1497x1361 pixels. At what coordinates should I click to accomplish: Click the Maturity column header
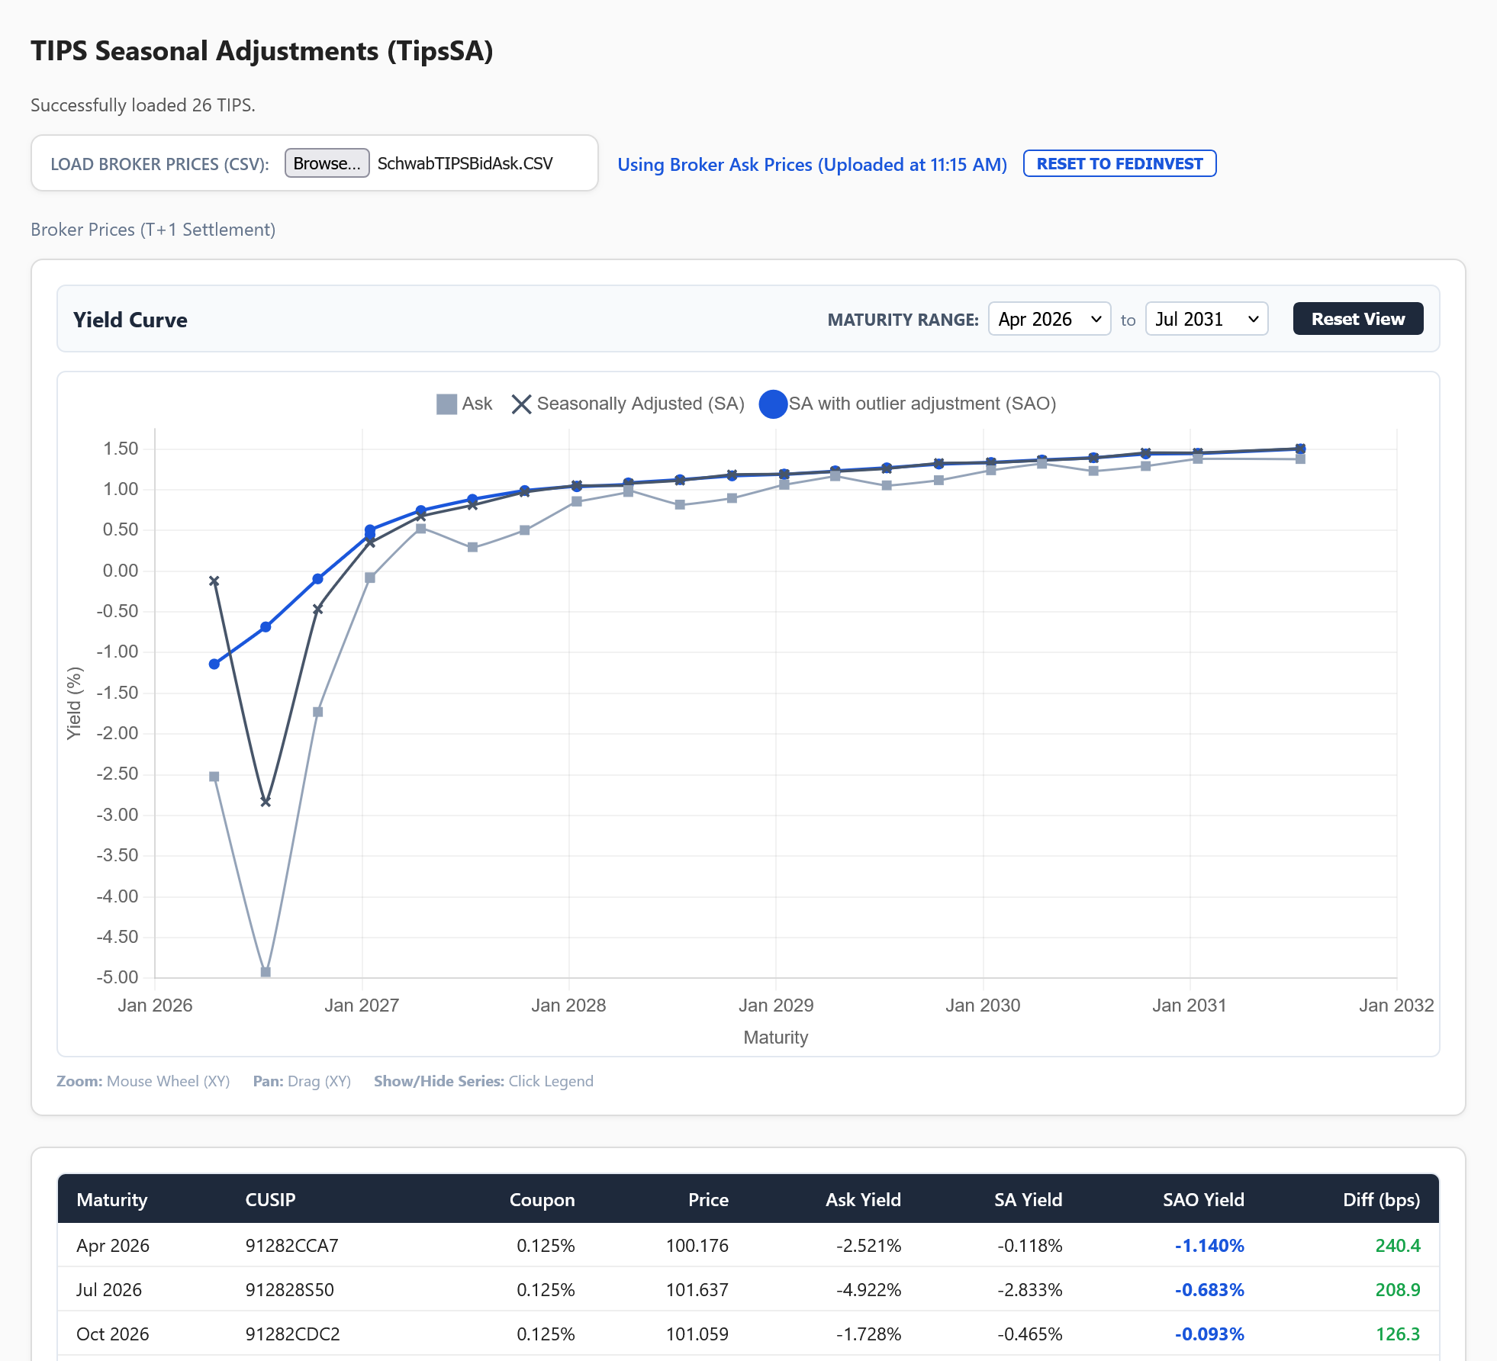112,1199
